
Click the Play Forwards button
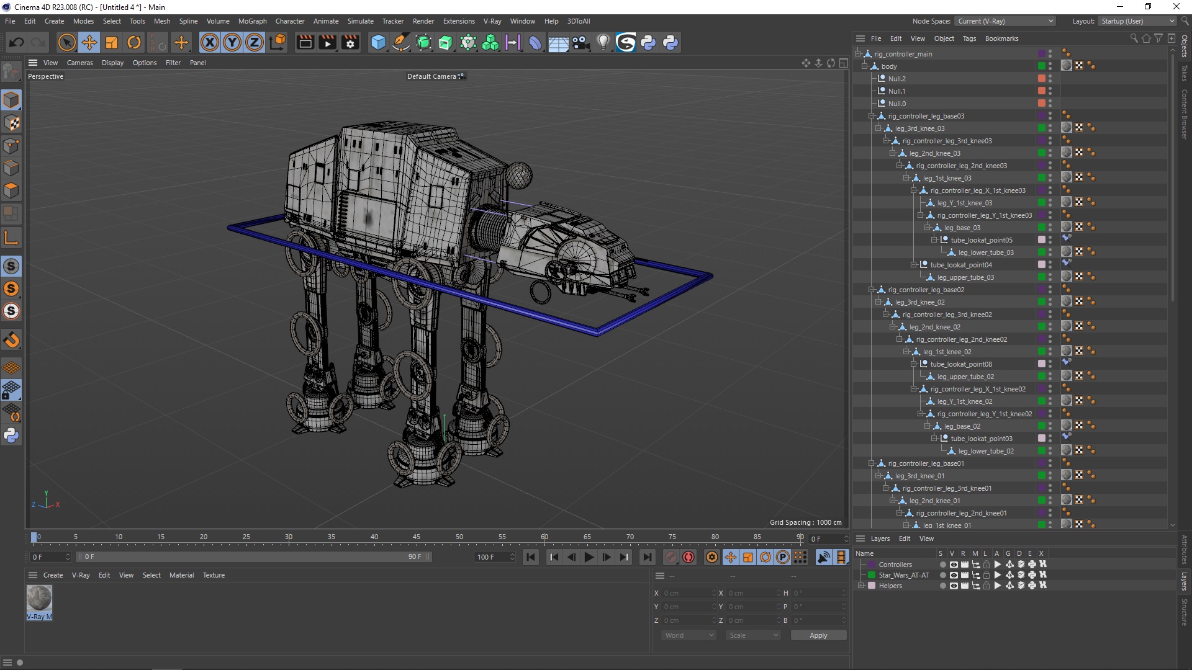click(589, 557)
